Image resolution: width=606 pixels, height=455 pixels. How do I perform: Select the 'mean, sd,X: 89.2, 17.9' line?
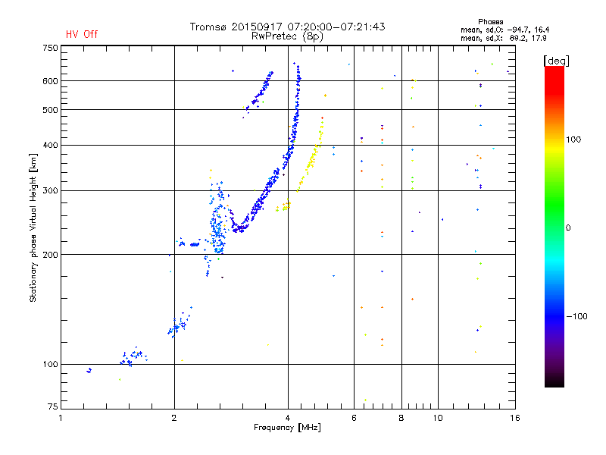[504, 38]
